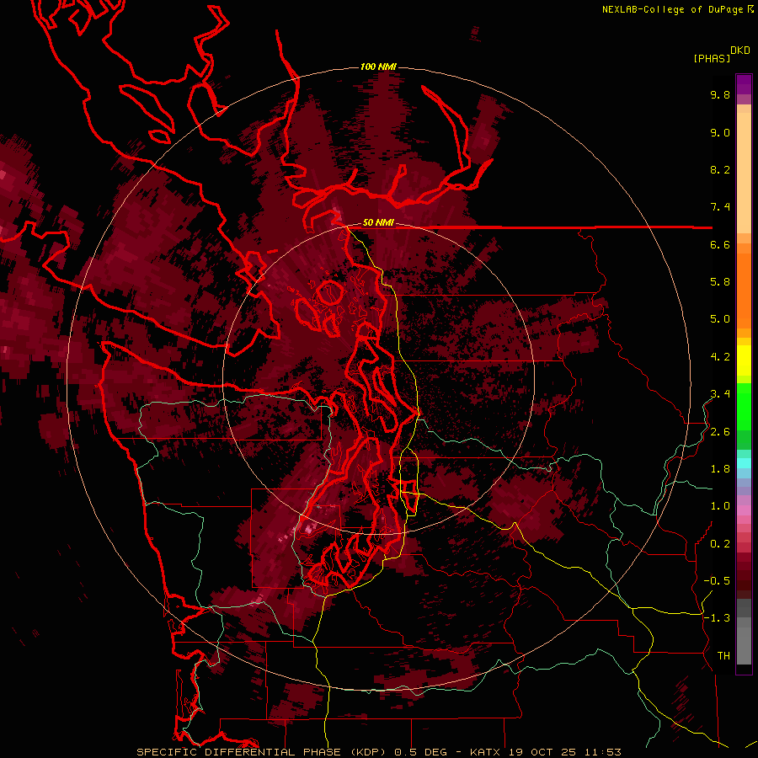Click the purple swatch at the top of the color bar
Screen dimensions: 758x758
coord(744,84)
